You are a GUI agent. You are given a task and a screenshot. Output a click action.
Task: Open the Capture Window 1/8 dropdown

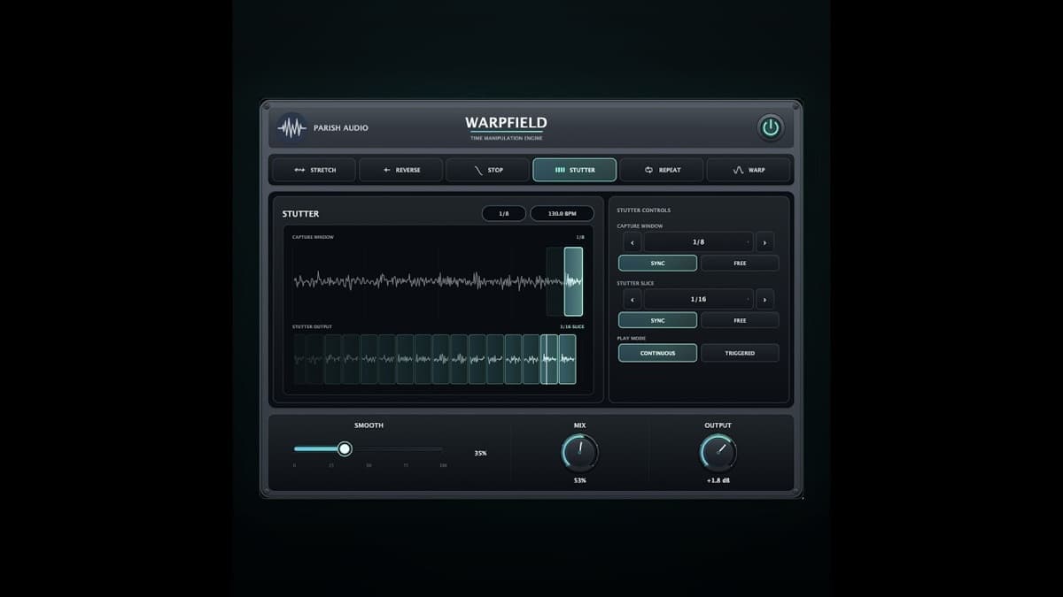698,242
